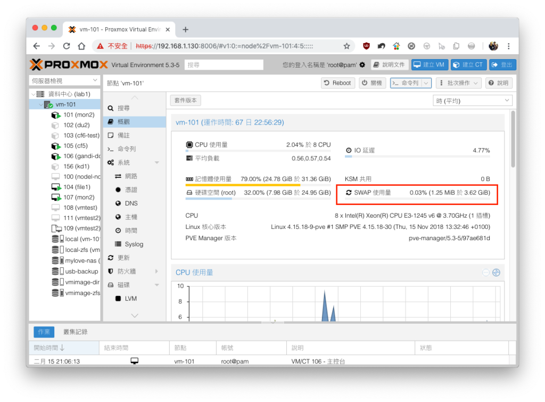Click 硬碟空間 (root) usage bar
This screenshot has width=545, height=402.
(258, 199)
